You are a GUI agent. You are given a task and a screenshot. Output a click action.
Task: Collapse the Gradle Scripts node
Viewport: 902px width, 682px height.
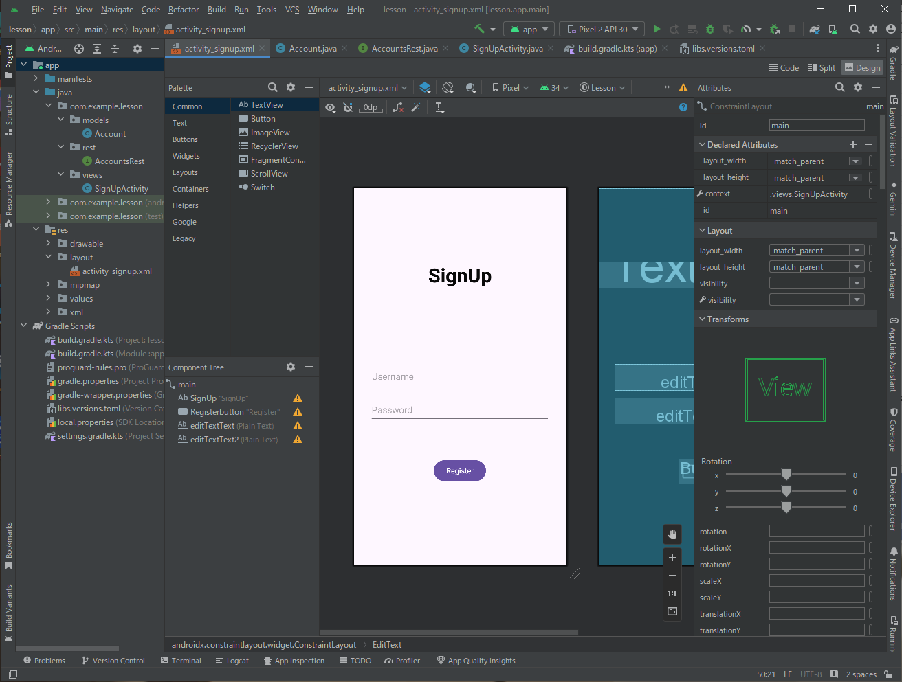(x=23, y=326)
